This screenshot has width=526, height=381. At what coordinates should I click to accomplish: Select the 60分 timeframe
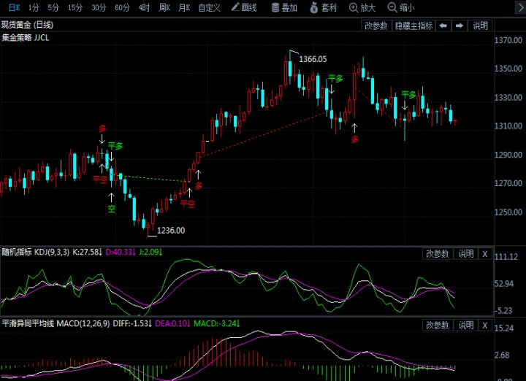point(122,8)
